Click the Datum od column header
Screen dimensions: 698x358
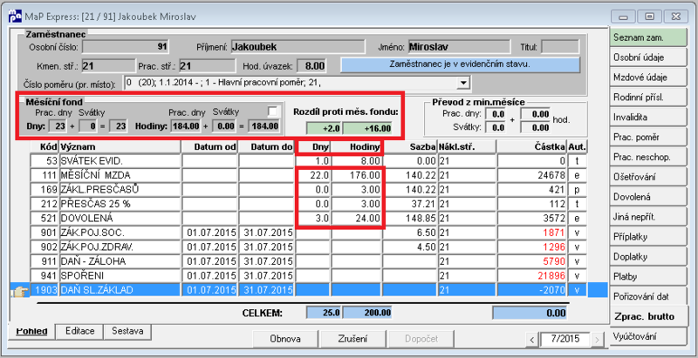pyautogui.click(x=210, y=147)
